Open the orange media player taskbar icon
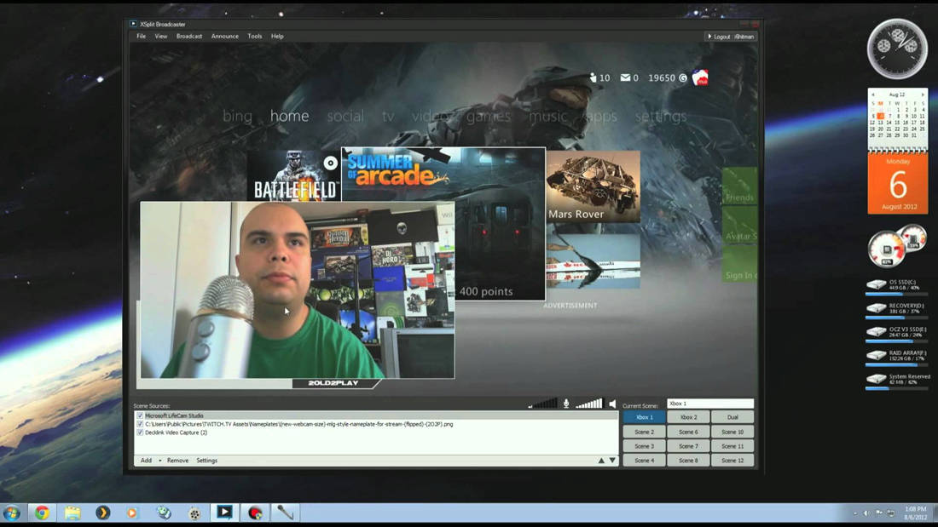Image resolution: width=938 pixels, height=527 pixels. tap(132, 513)
